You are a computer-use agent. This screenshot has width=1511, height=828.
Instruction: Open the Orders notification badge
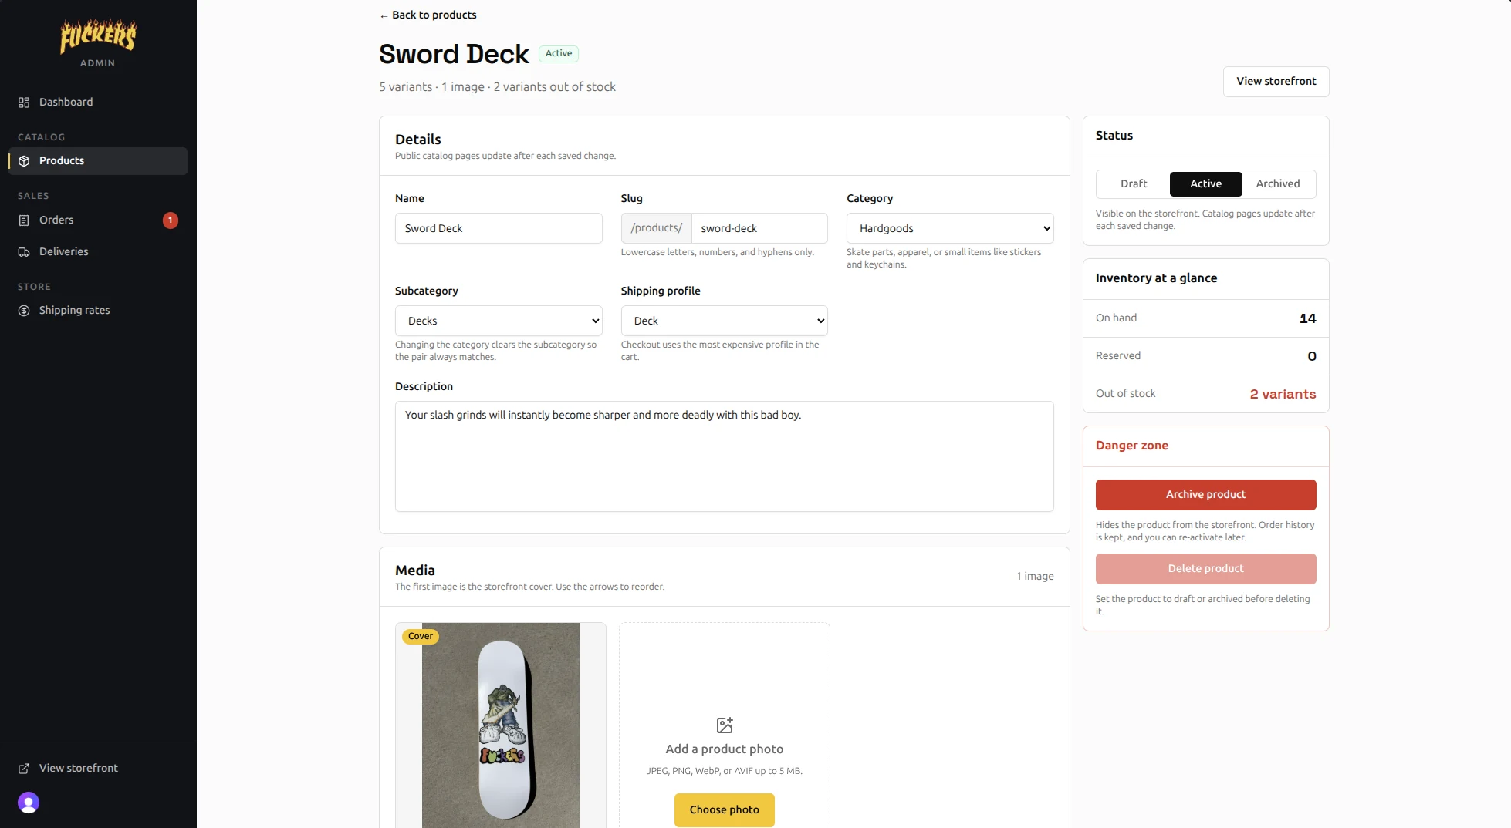(171, 220)
